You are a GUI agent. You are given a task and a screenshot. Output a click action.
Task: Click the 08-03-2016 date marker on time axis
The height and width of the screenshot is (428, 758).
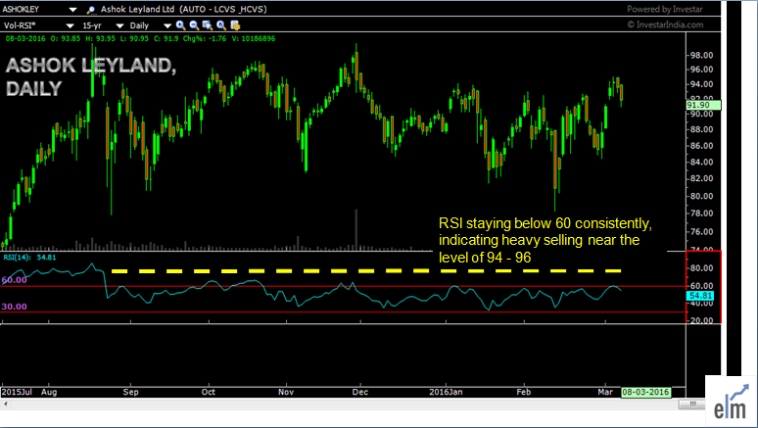pyautogui.click(x=645, y=392)
